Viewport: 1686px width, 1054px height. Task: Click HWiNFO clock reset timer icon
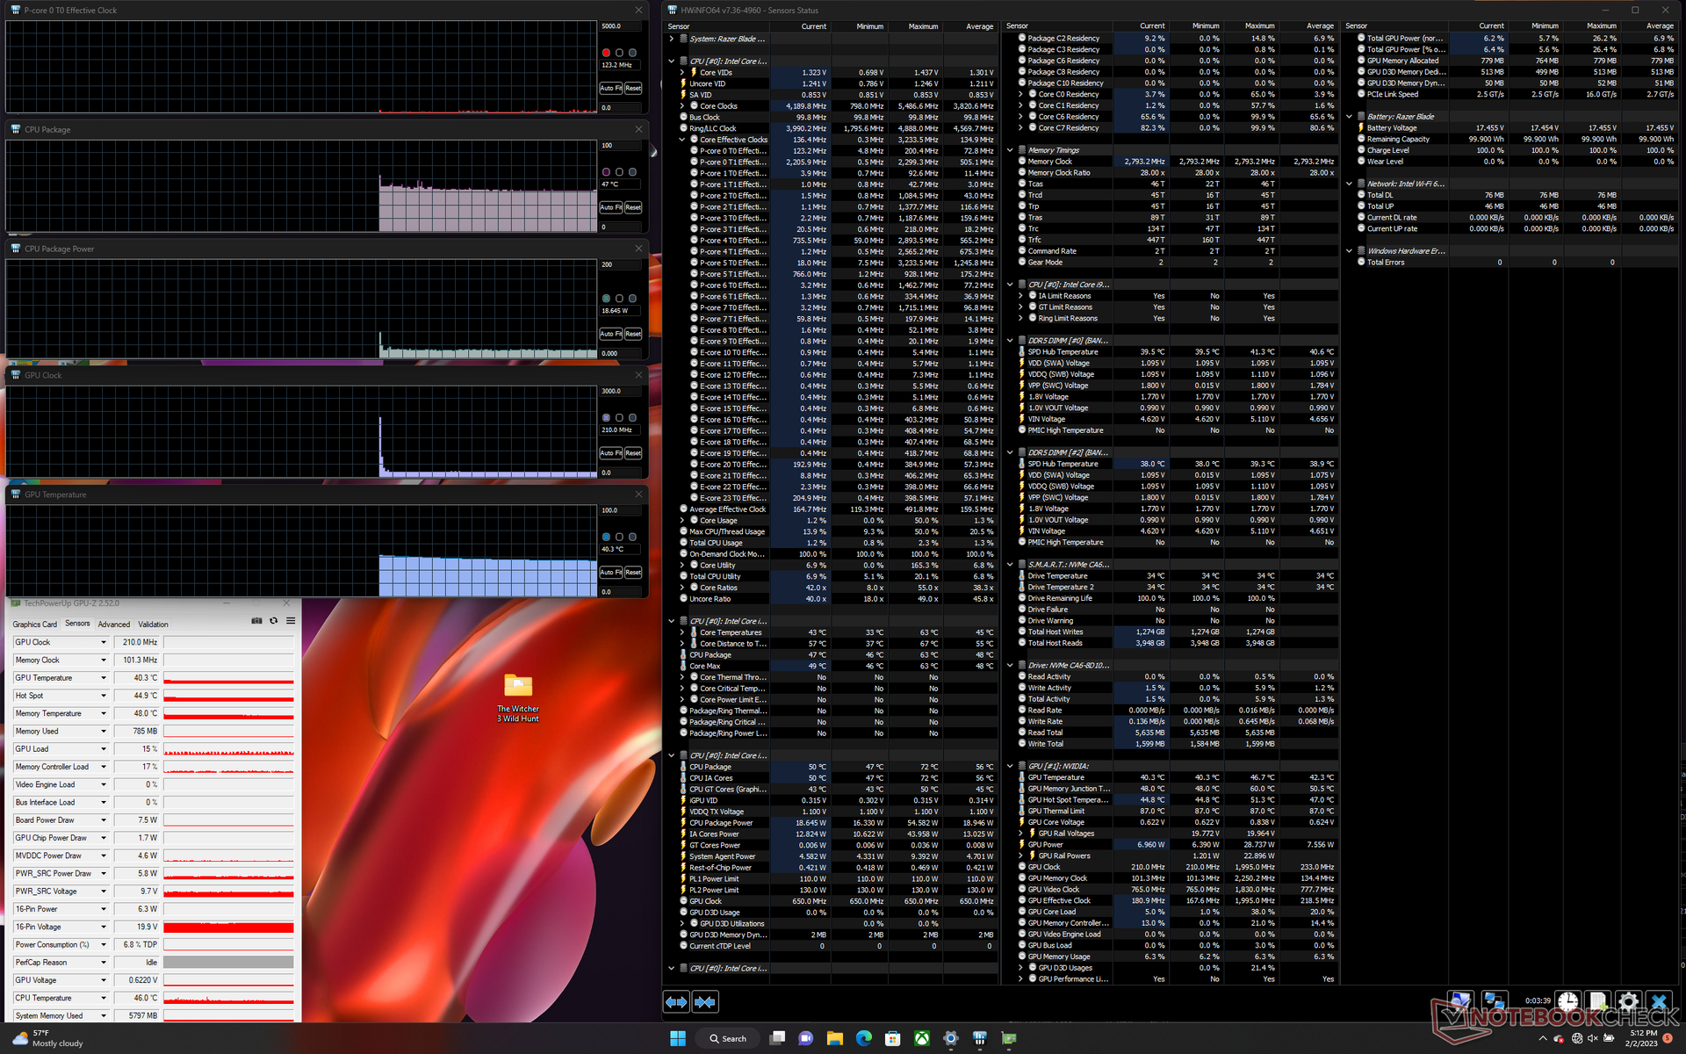tap(1568, 1001)
